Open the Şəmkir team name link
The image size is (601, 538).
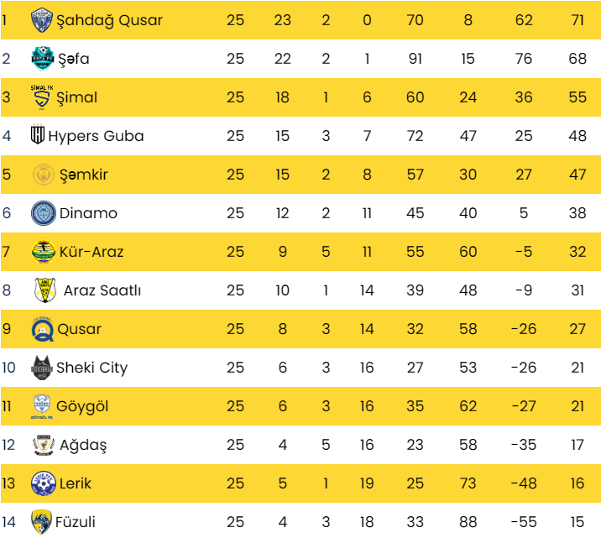click(x=84, y=175)
